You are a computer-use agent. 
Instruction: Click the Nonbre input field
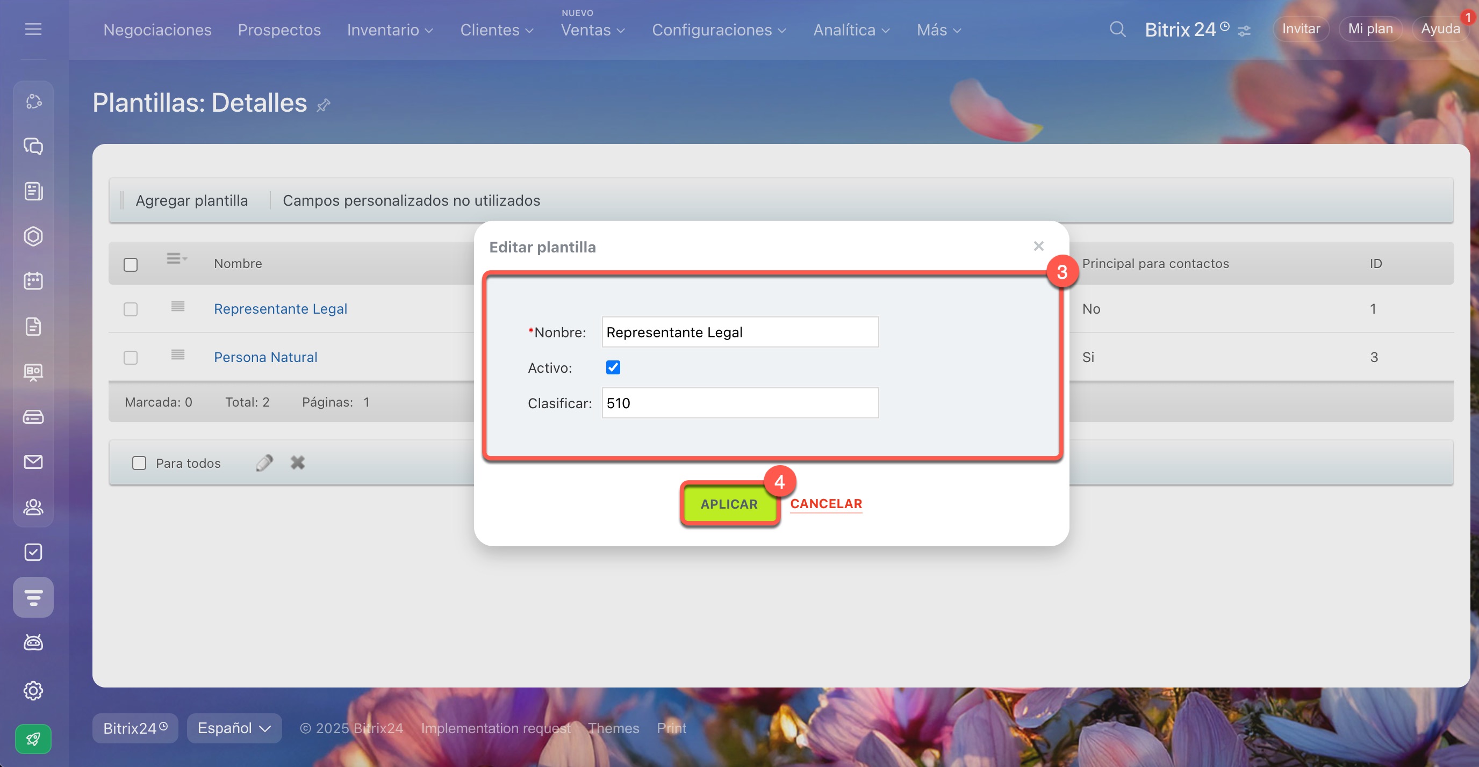click(x=740, y=331)
